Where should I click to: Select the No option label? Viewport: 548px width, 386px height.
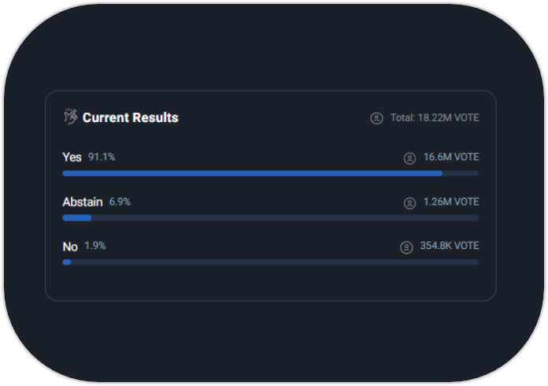click(70, 247)
